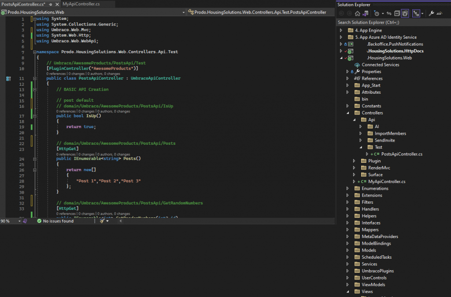Click the Pending Changes Filter clock icon
Screen dimensions: 451x297
point(377,14)
